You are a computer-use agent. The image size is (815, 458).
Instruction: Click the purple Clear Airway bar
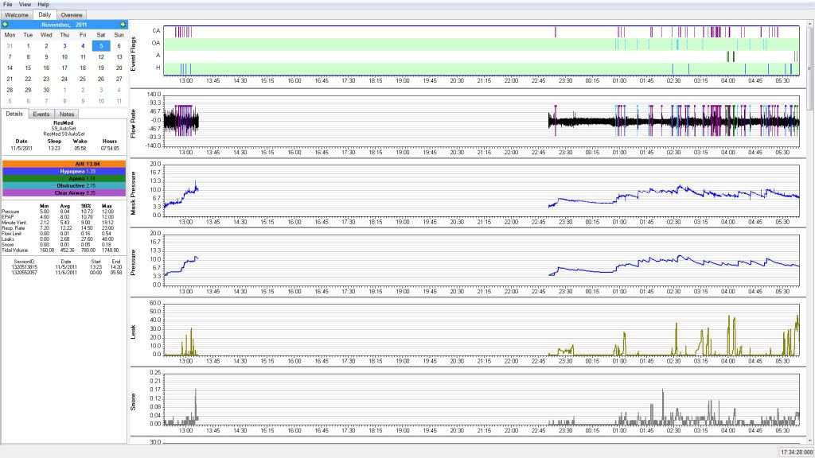click(64, 192)
